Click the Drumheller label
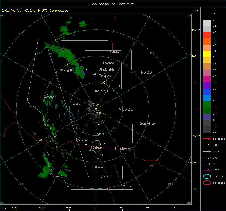The width and height of the screenshot is (226, 211). click(147, 124)
